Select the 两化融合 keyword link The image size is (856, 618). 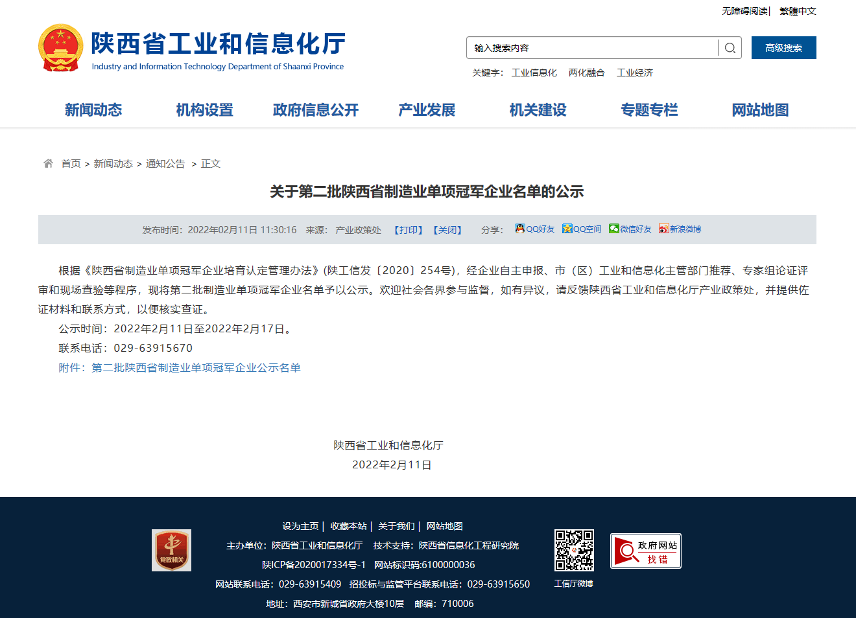click(x=586, y=73)
